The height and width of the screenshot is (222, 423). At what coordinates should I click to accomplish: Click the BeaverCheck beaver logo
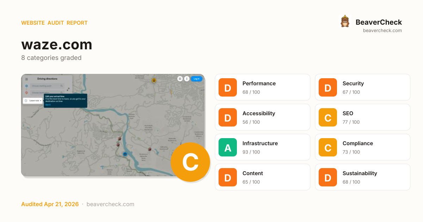pyautogui.click(x=345, y=21)
